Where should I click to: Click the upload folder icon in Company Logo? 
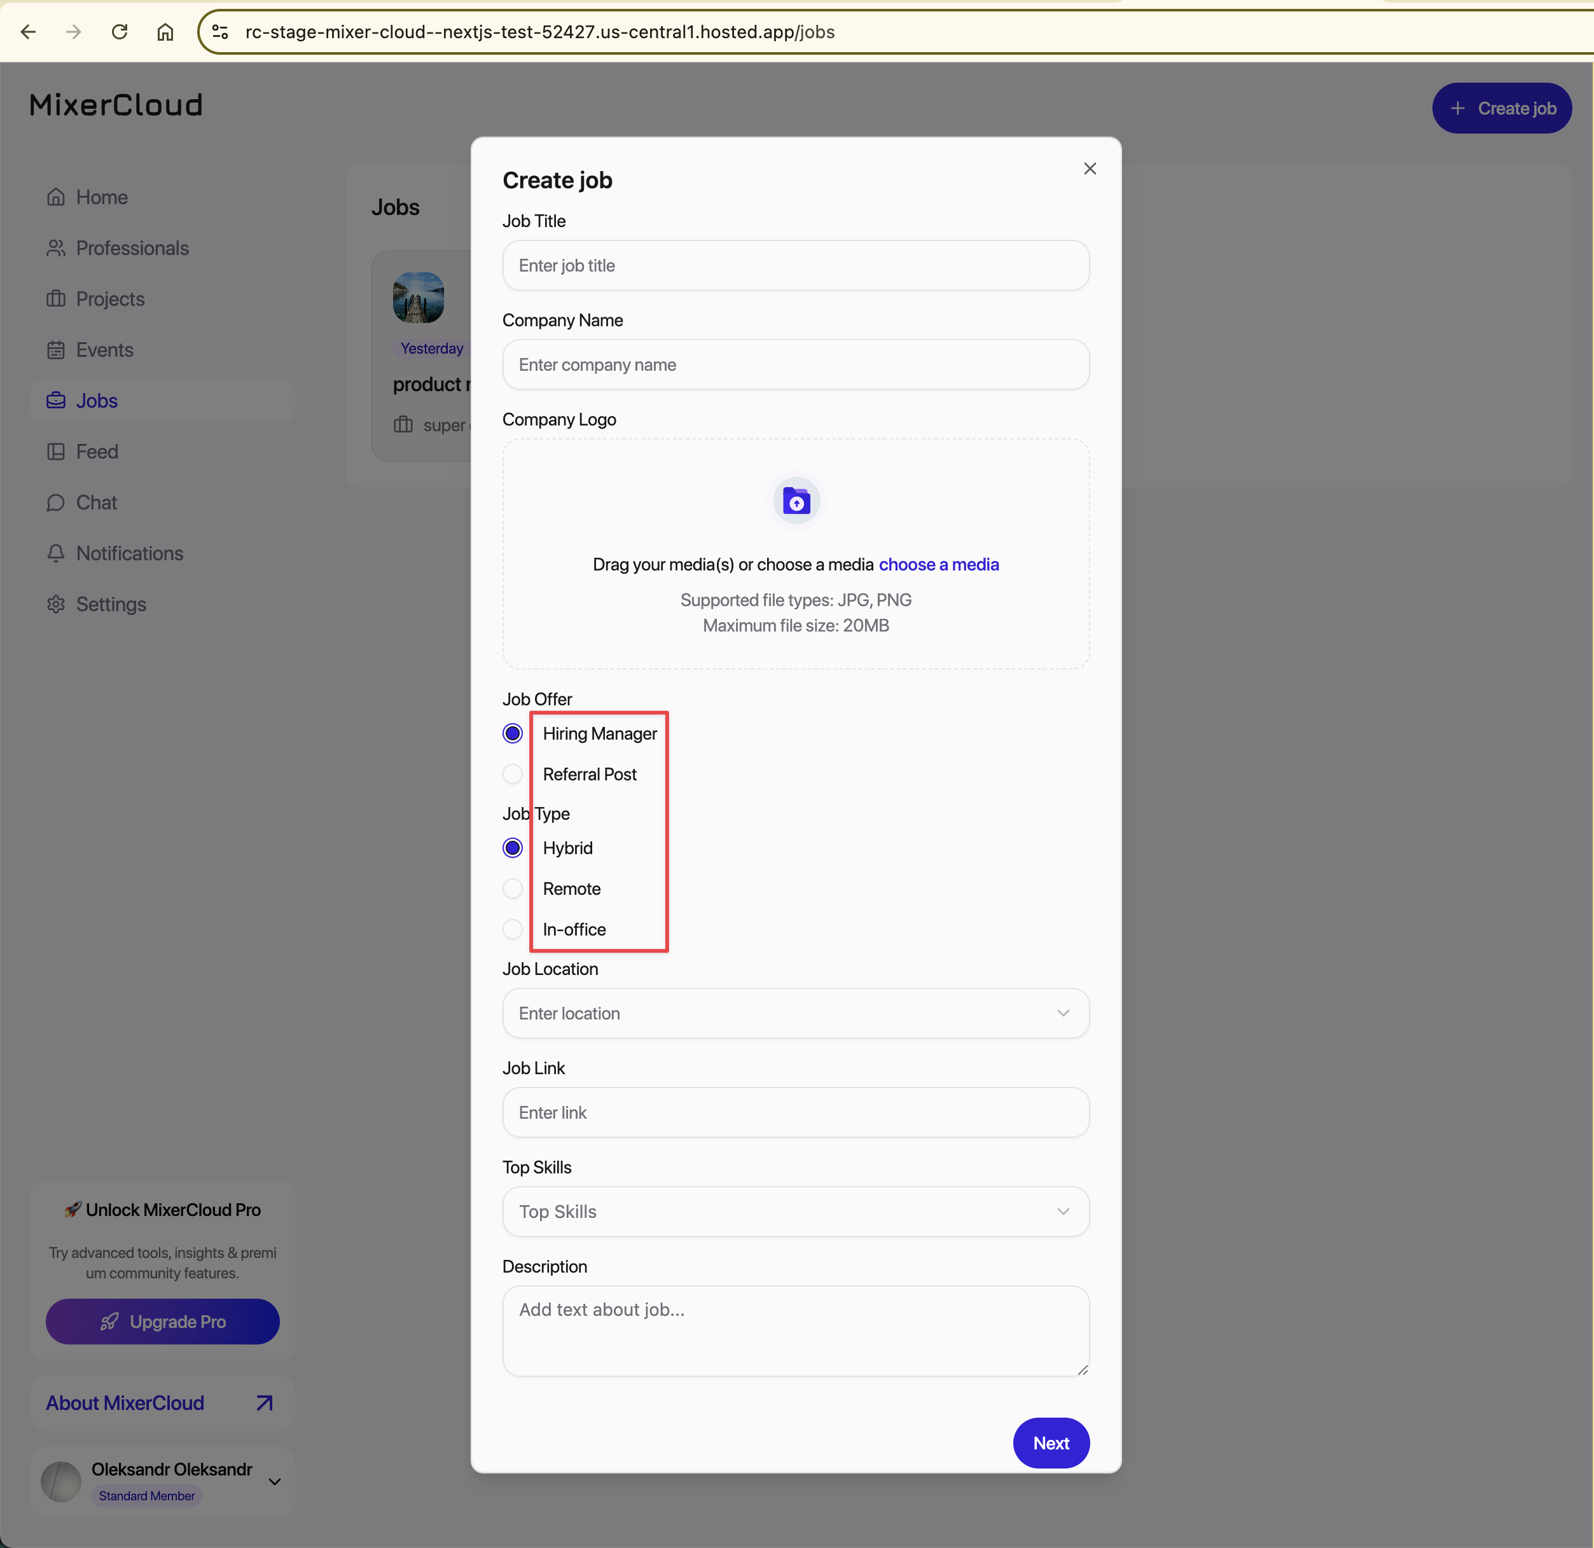(x=795, y=502)
